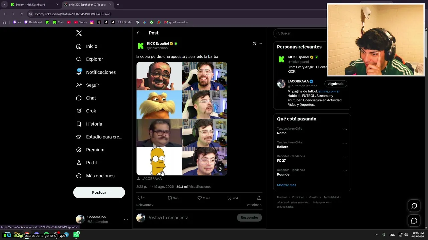This screenshot has width=428, height=240.
Task: Click the Responder button
Action: pos(249,218)
